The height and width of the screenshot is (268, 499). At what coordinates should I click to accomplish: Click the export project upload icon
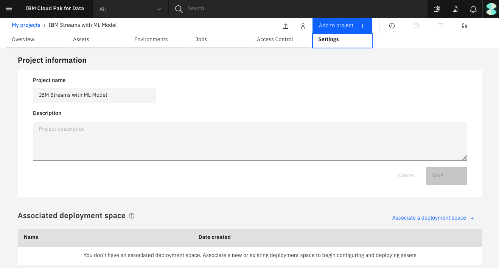click(x=286, y=26)
